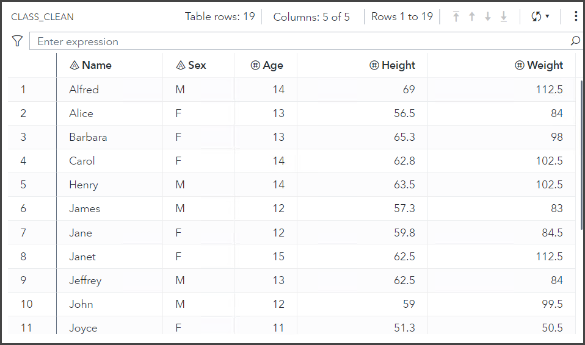Open the Columns: 5 of 5 selector
Image resolution: width=585 pixels, height=345 pixels.
click(x=311, y=17)
